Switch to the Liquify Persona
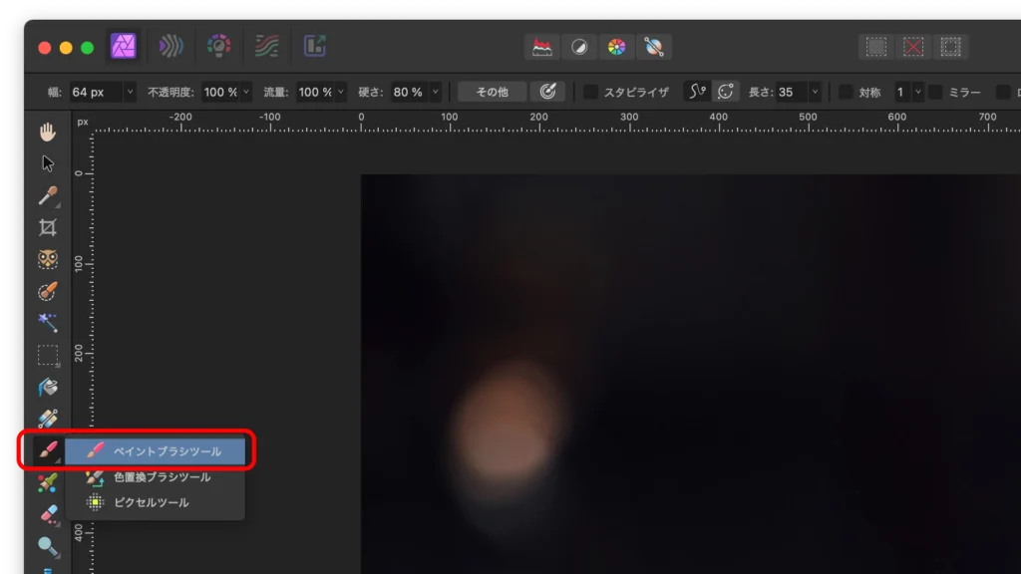The width and height of the screenshot is (1021, 574). click(171, 46)
